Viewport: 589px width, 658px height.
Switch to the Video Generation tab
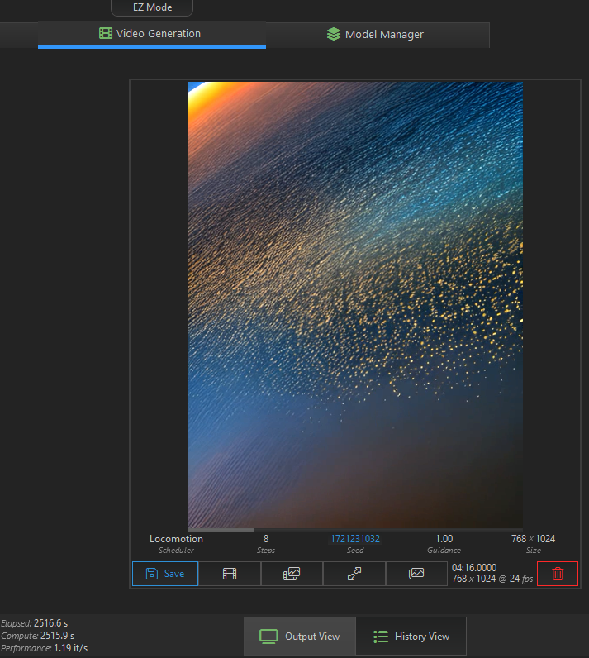coord(152,34)
